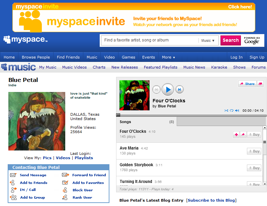This screenshot has height=206, width=267.
Task: Open the Music search category dropdown
Action: point(208,40)
